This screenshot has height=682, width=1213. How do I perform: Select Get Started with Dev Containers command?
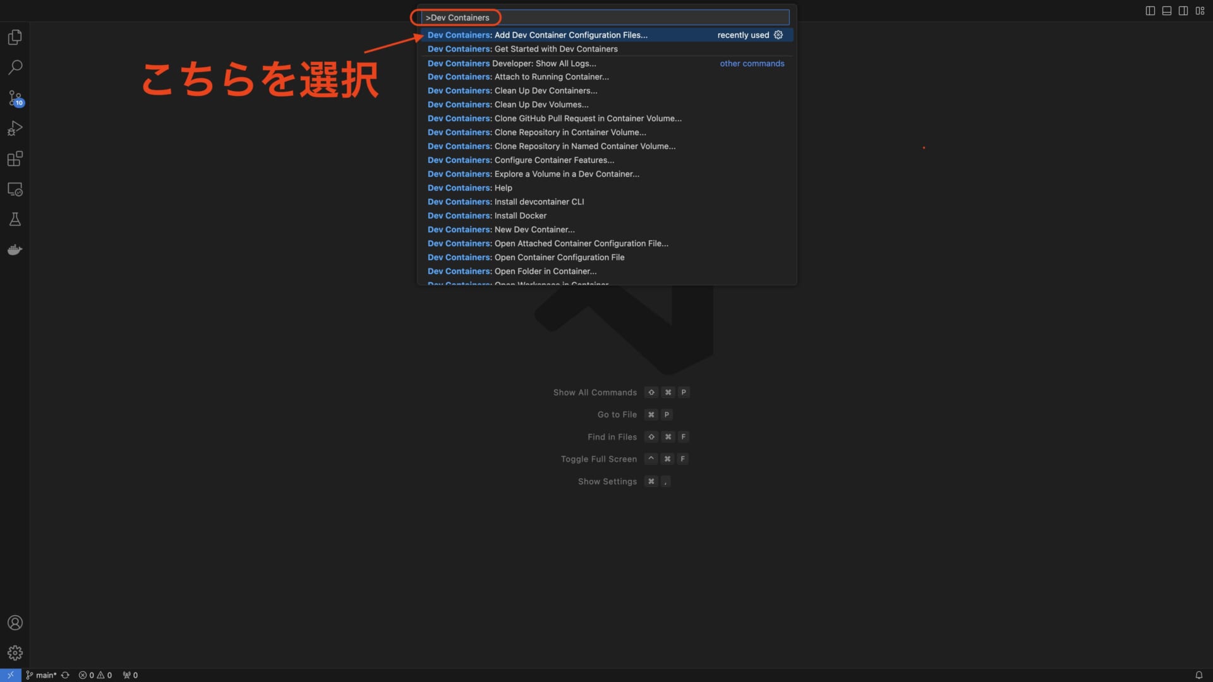[606, 49]
